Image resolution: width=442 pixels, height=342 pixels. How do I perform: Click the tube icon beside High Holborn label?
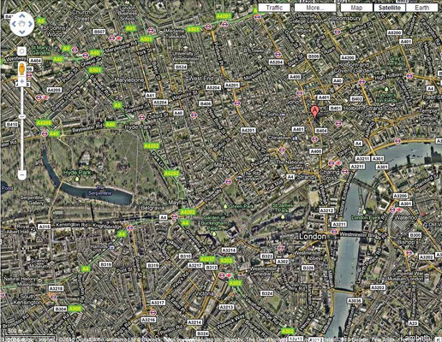[409, 75]
